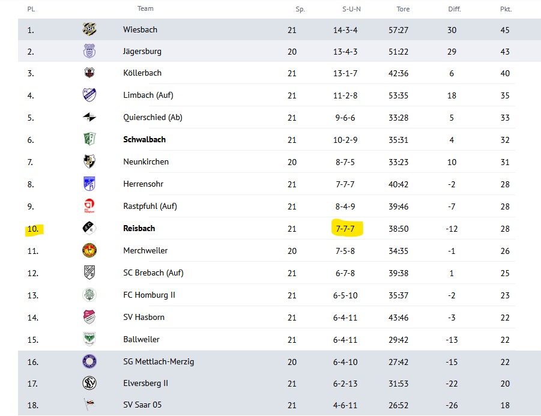This screenshot has height=416, width=541.
Task: Click the Elversberg II club logo
Action: (x=89, y=384)
